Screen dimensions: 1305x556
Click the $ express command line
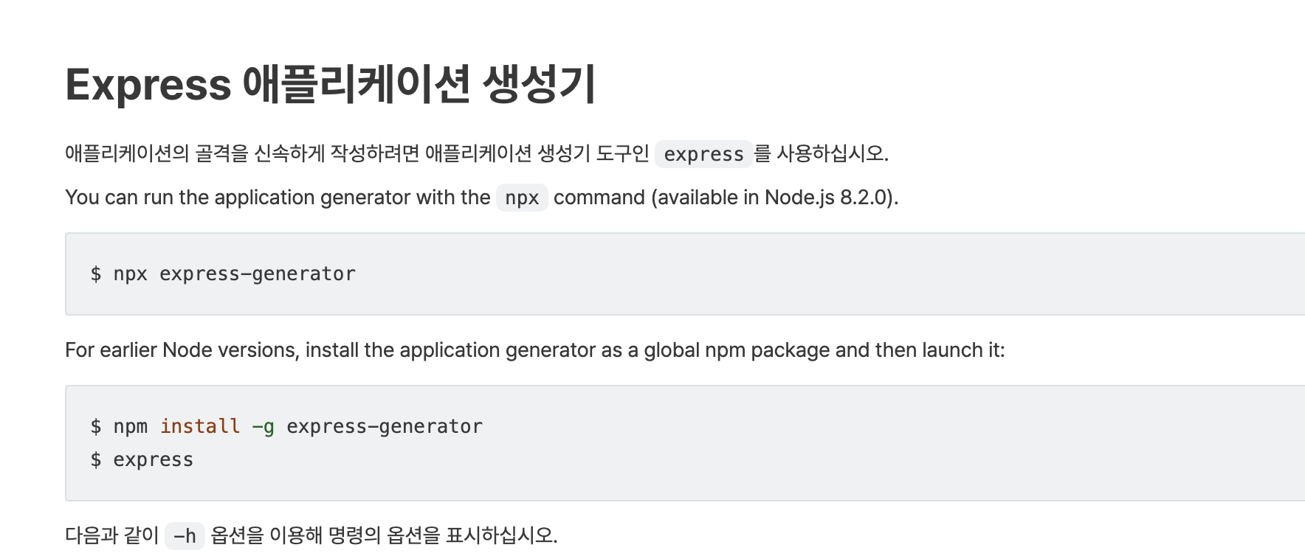pyautogui.click(x=142, y=459)
